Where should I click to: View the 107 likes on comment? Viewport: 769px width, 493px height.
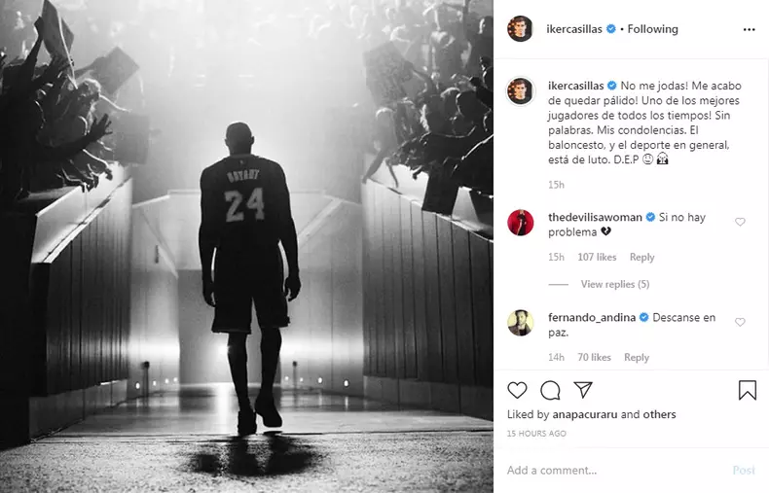coord(597,258)
